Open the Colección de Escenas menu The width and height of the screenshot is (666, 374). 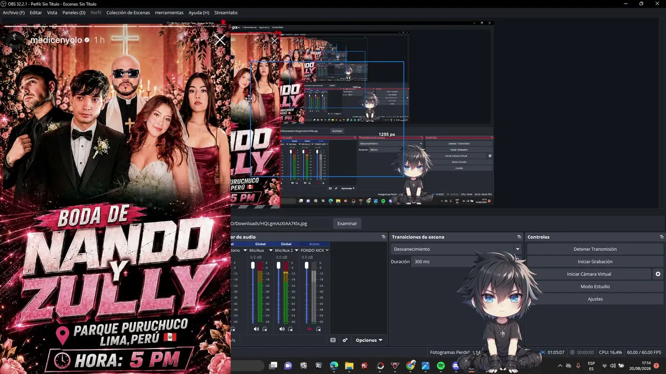pos(128,12)
